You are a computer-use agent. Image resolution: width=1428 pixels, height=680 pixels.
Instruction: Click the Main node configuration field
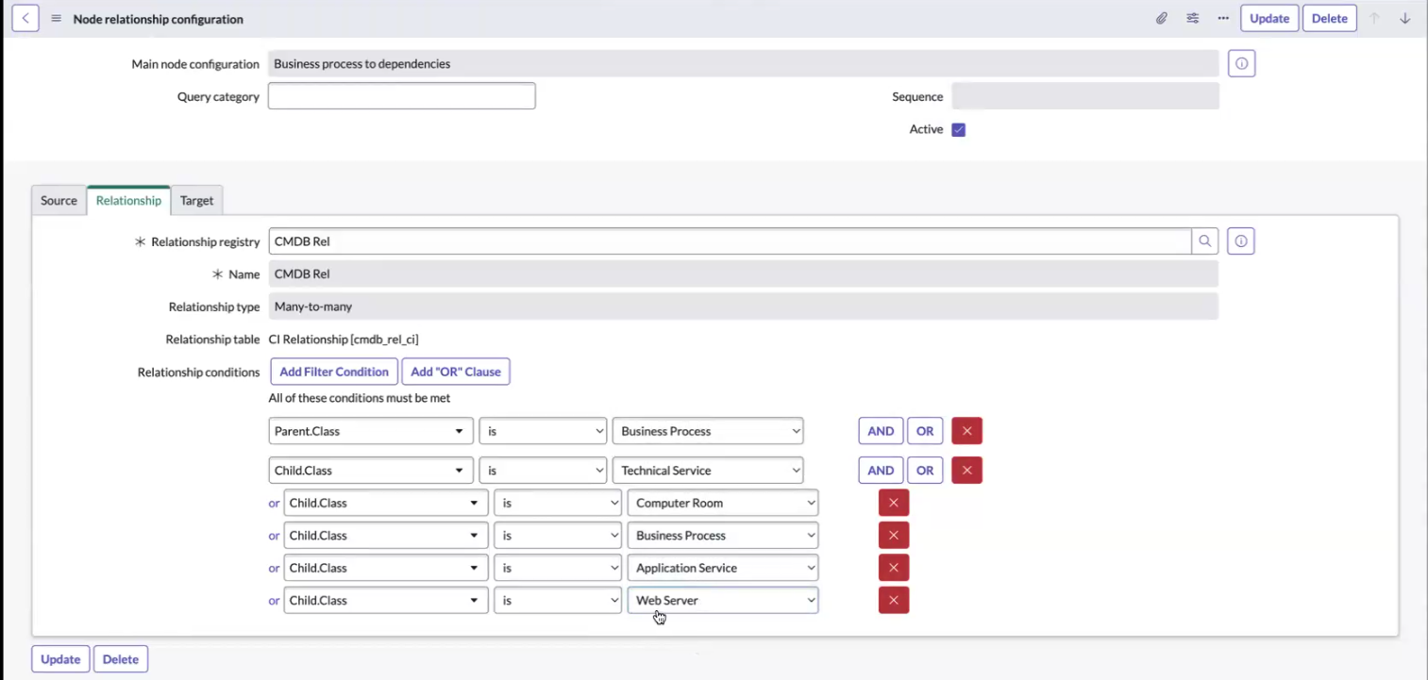coord(744,64)
